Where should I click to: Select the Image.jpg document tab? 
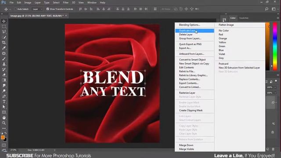(37, 16)
